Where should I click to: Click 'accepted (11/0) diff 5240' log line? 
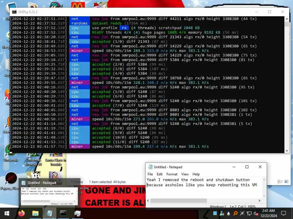point(121,142)
